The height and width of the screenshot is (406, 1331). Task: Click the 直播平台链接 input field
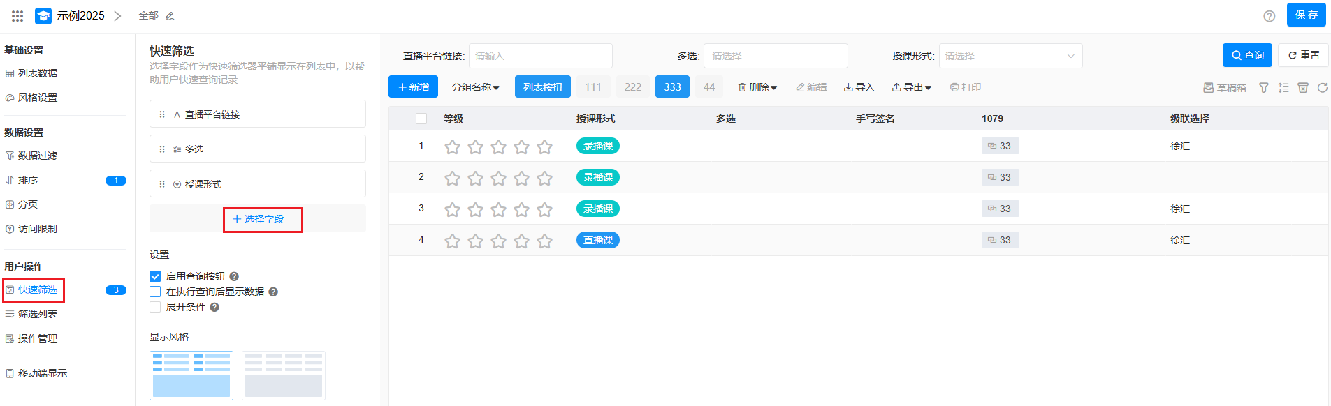click(x=540, y=56)
